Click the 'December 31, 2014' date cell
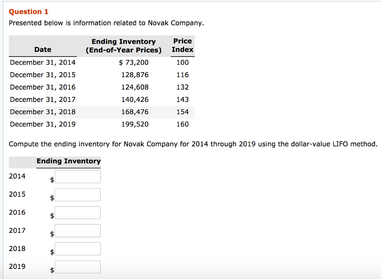Image resolution: width=381 pixels, height=279 pixels. (x=43, y=62)
